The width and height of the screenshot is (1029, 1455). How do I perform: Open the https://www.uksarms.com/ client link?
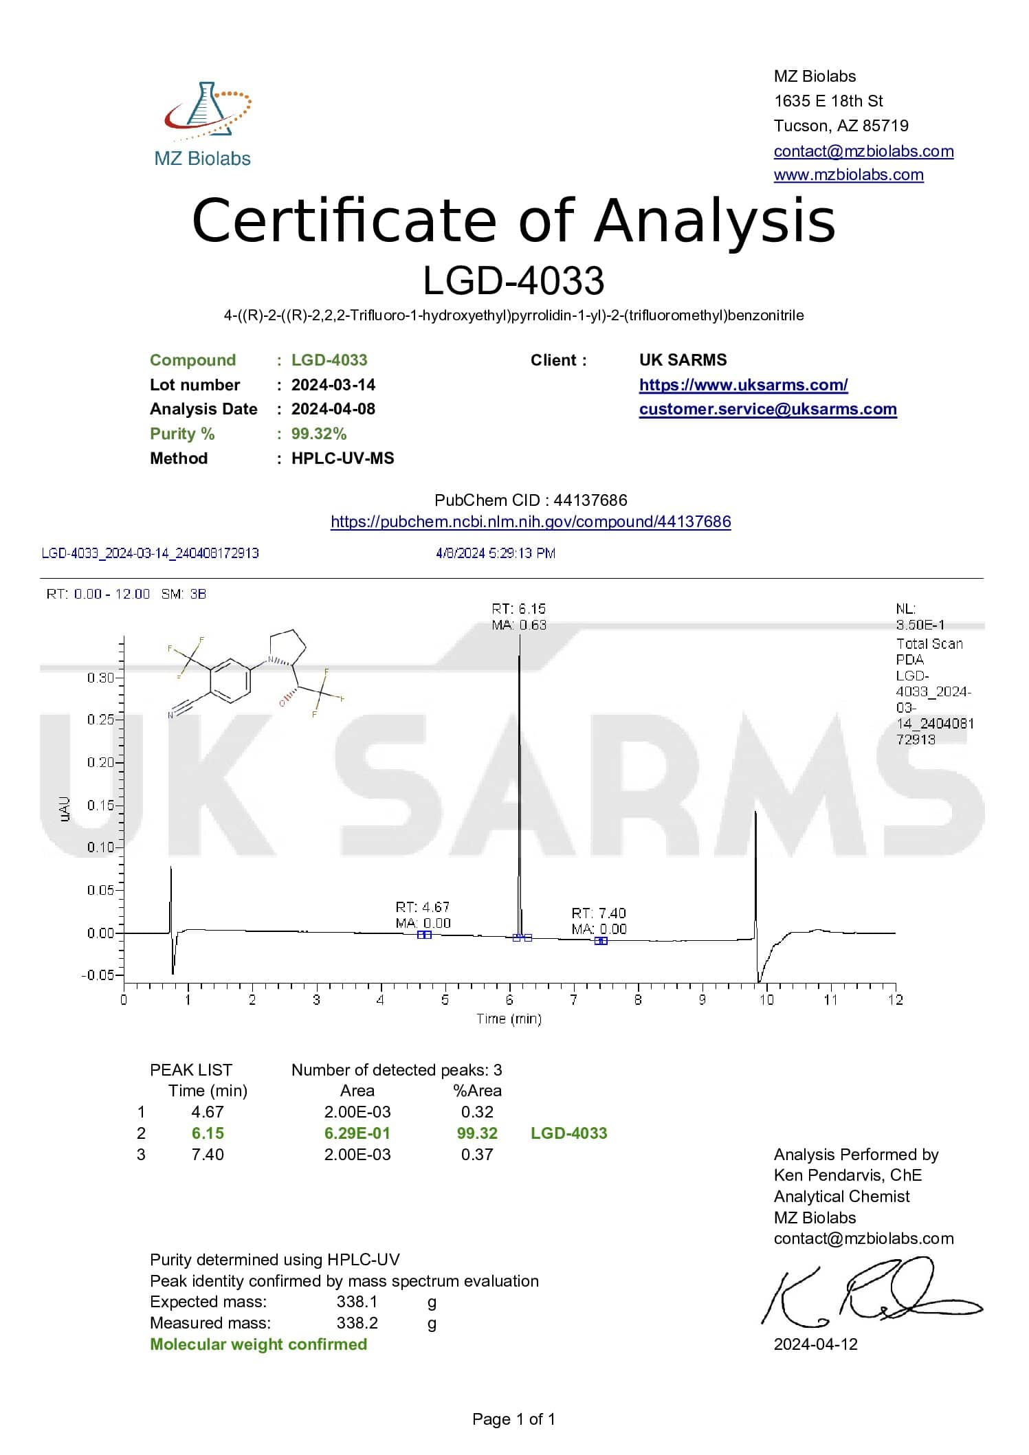(743, 385)
